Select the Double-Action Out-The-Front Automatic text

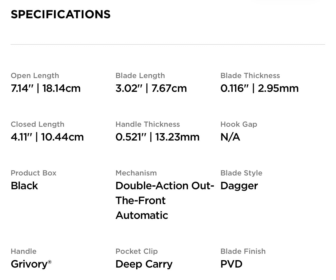[165, 200]
